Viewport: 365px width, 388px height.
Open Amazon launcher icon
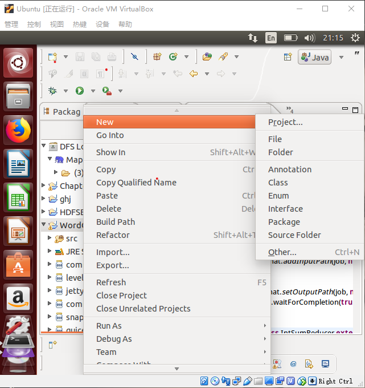(18, 298)
